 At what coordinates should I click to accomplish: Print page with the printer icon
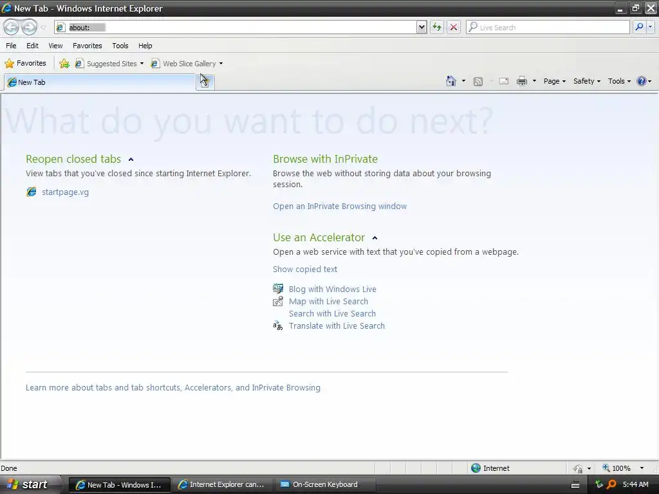click(522, 82)
